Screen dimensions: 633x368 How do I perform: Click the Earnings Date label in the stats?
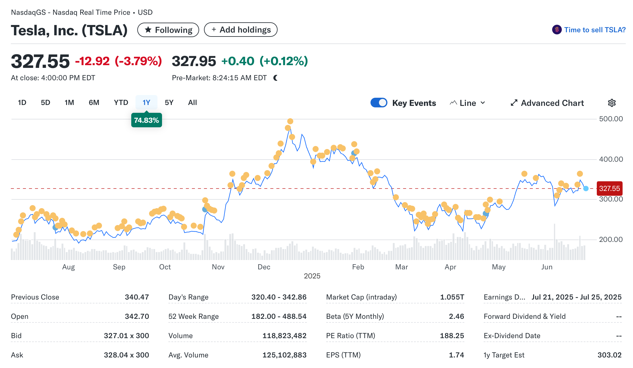coord(504,297)
